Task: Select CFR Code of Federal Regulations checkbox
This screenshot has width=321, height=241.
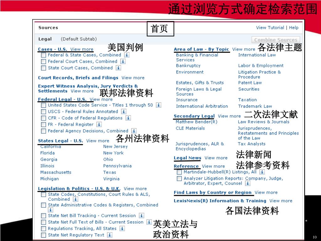Action: [x=43, y=118]
